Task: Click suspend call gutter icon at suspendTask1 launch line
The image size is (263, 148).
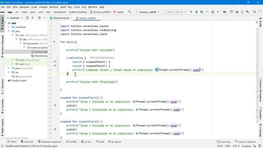Action: pos(55,62)
